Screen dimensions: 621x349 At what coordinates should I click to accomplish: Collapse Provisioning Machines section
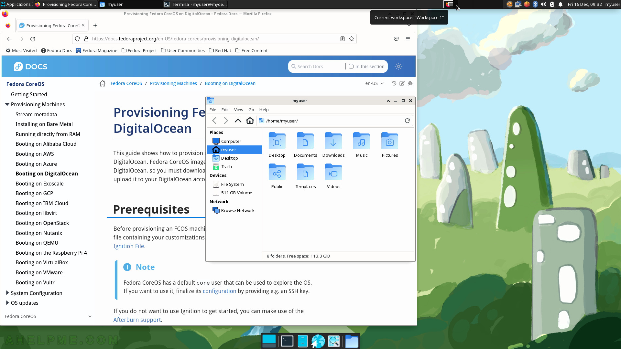pos(7,104)
